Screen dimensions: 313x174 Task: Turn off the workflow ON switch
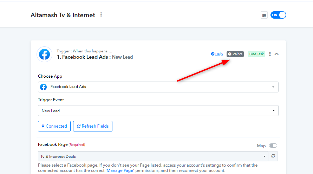[x=278, y=15]
